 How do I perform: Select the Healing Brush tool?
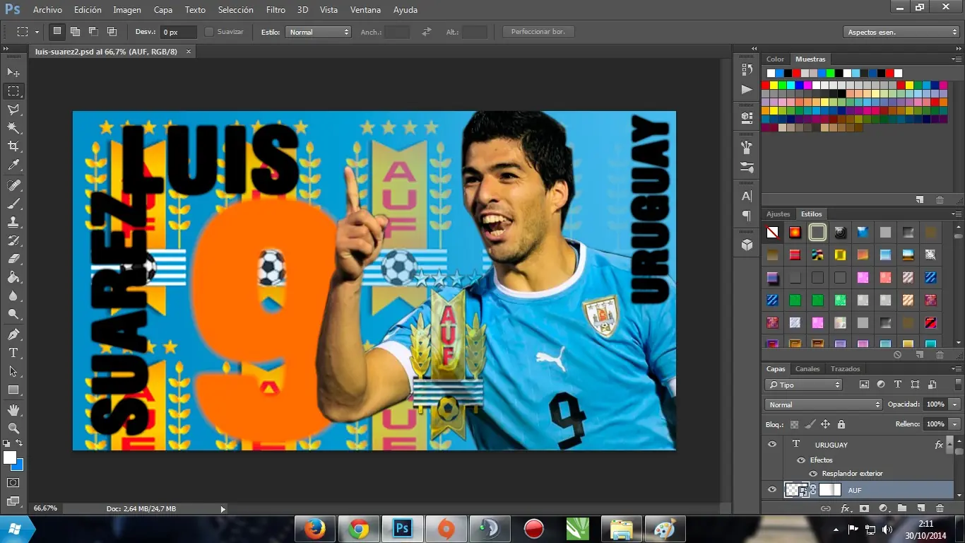tap(13, 185)
